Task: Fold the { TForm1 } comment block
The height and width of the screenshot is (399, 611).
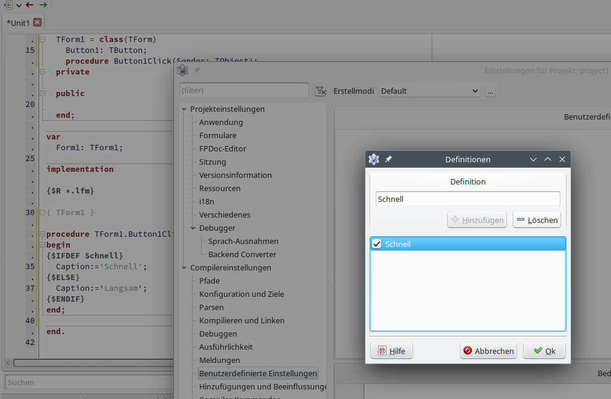Action: [x=43, y=212]
